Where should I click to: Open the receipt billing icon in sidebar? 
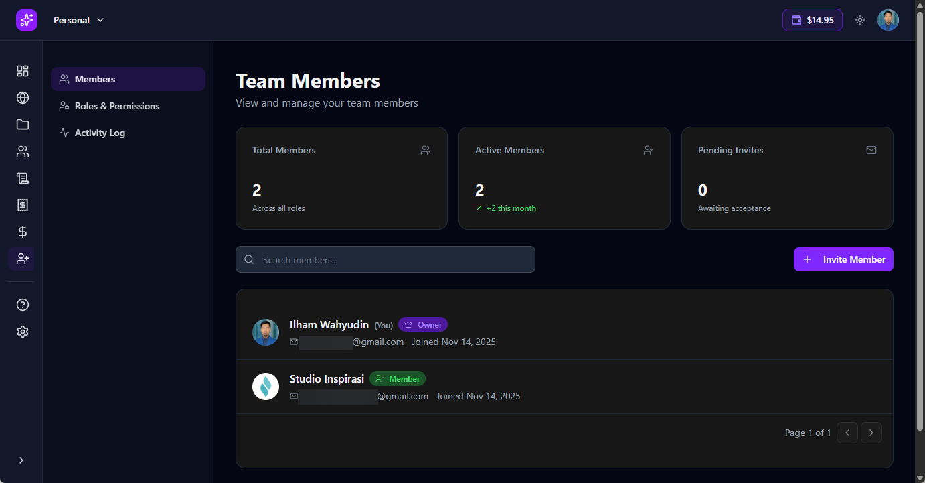(23, 205)
